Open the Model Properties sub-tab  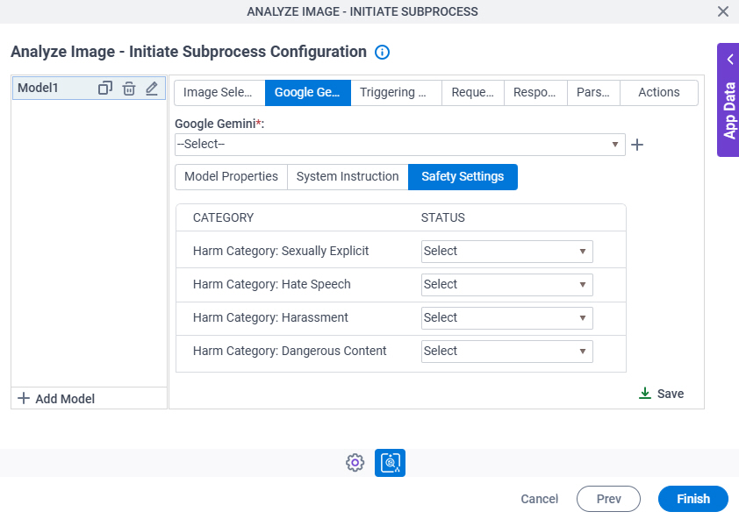pyautogui.click(x=231, y=176)
